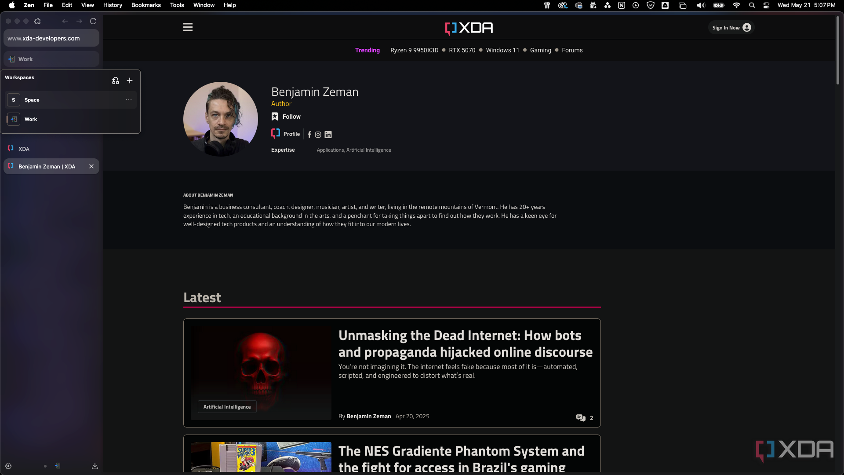Screen dimensions: 844x475
Task: Click the Ryzen 9 9950X3D trending link
Action: (414, 50)
